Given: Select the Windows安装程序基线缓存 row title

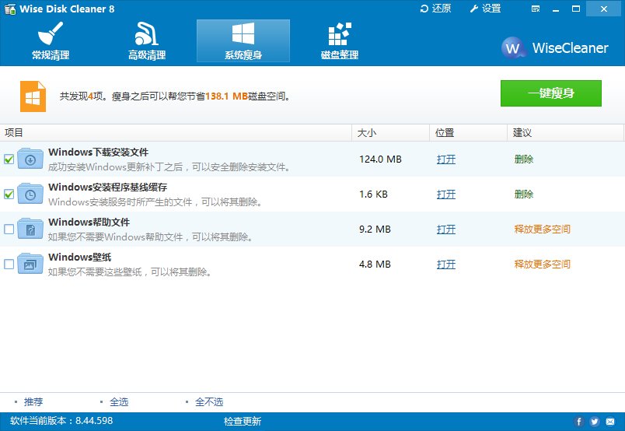Looking at the screenshot, I should [x=107, y=187].
